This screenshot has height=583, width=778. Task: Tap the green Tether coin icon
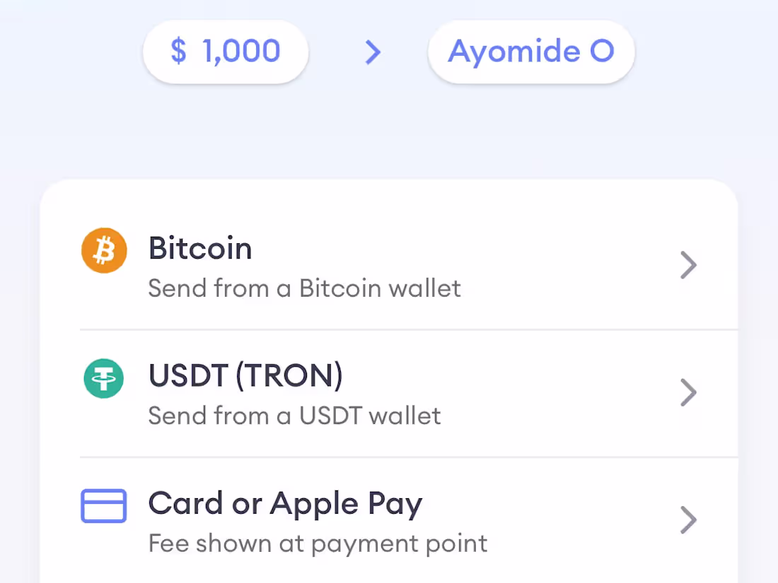click(104, 379)
